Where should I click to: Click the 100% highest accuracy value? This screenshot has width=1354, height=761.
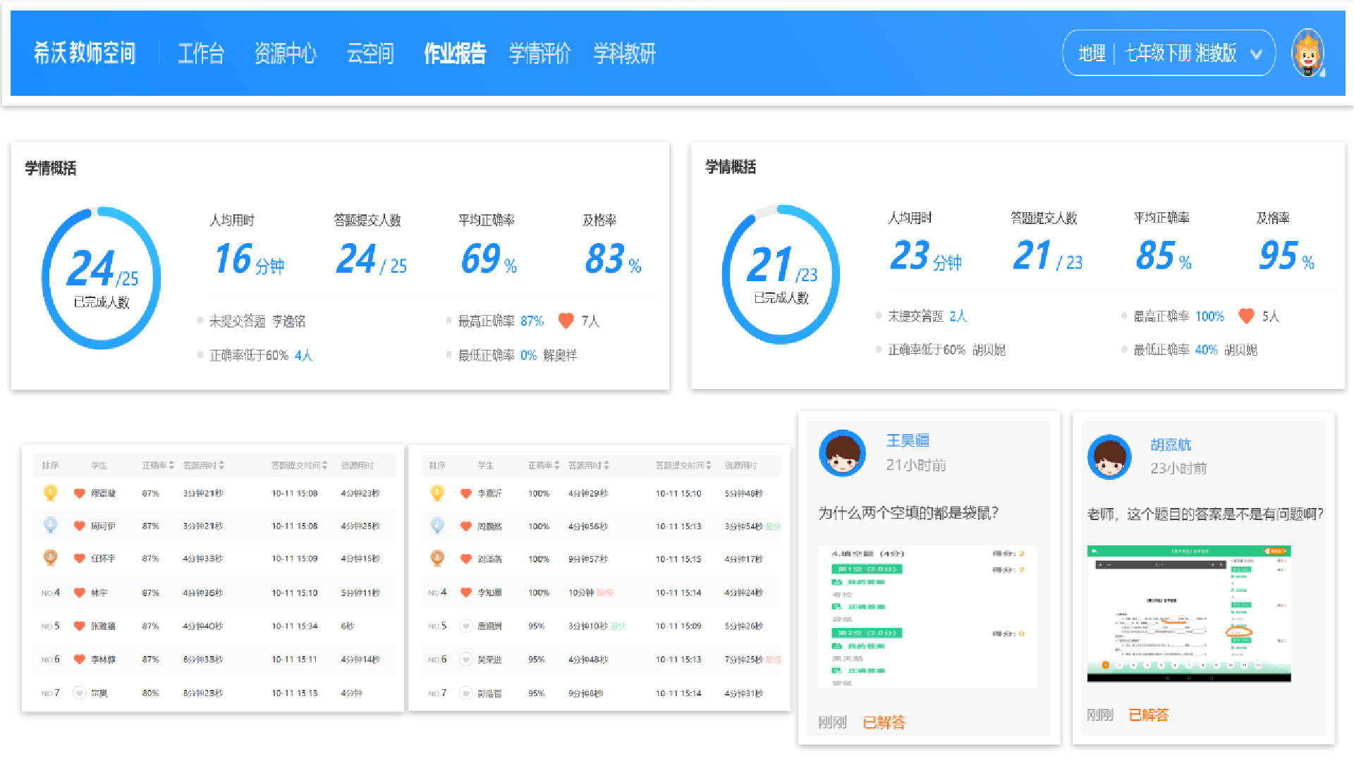click(1209, 316)
